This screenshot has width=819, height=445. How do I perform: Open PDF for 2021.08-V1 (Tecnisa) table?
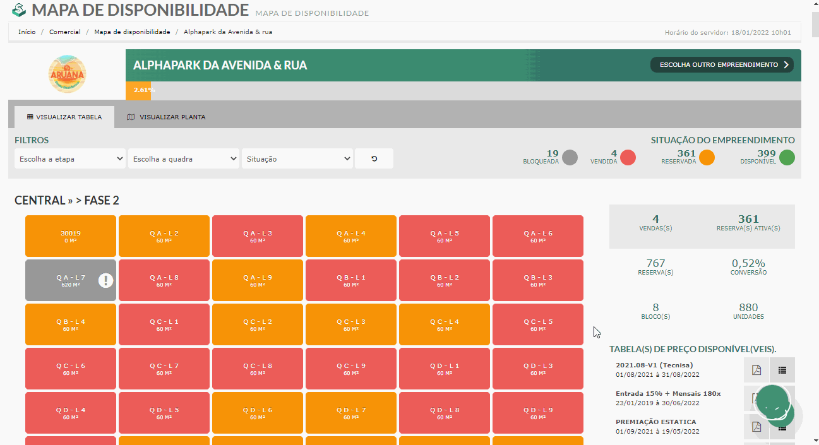[756, 370]
